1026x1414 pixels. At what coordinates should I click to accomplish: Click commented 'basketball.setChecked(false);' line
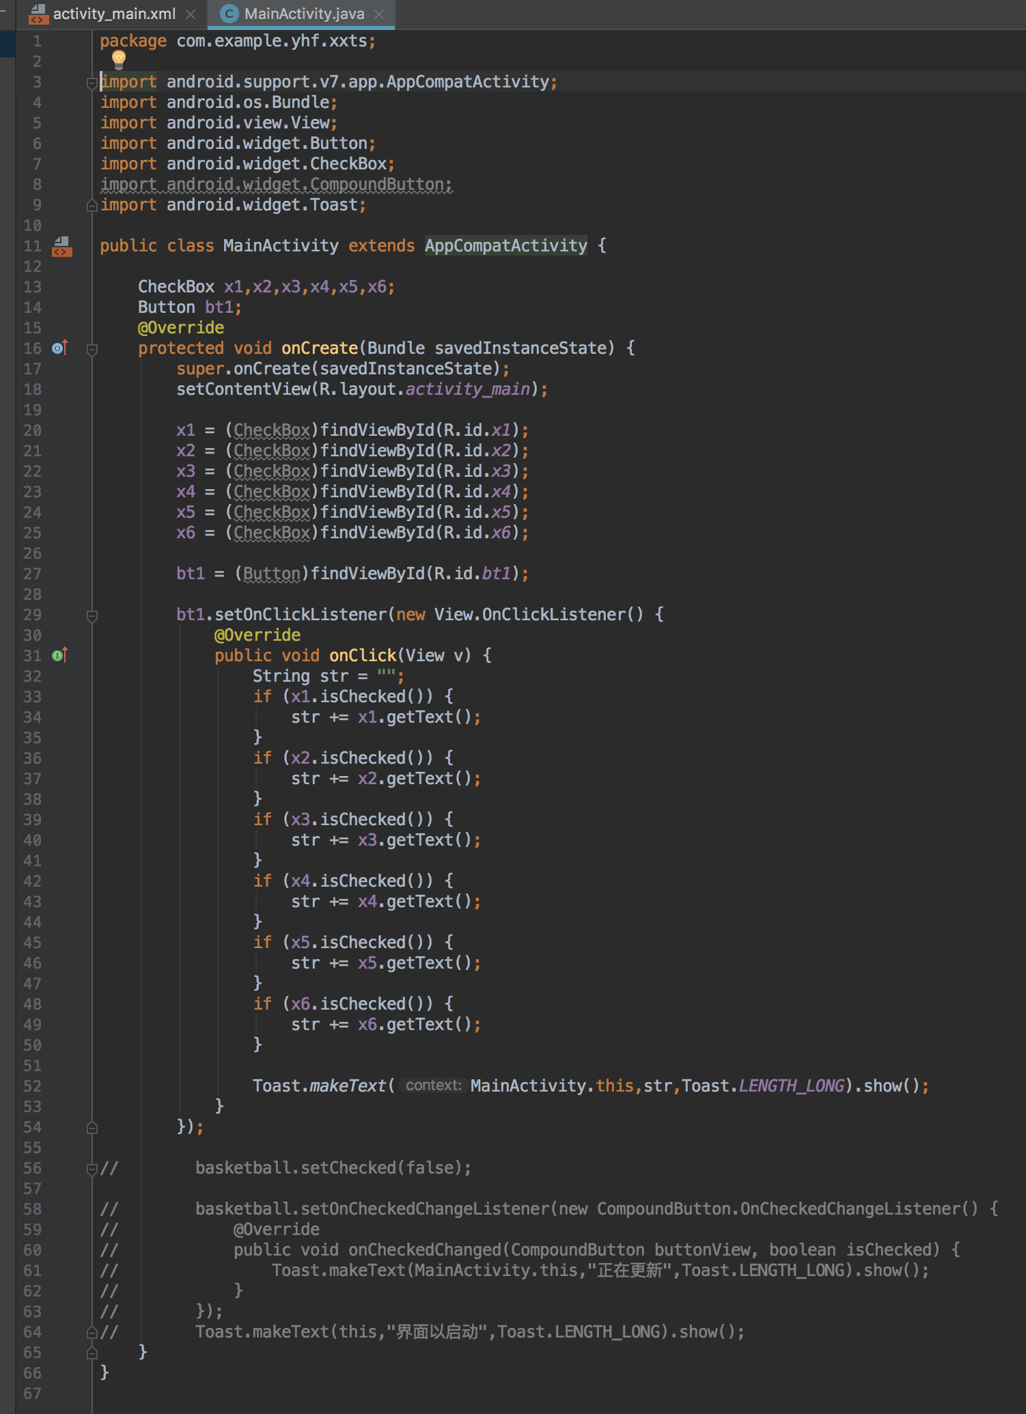coord(333,1168)
